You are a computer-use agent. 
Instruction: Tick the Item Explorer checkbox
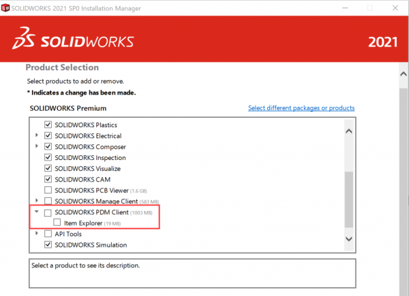[58, 223]
